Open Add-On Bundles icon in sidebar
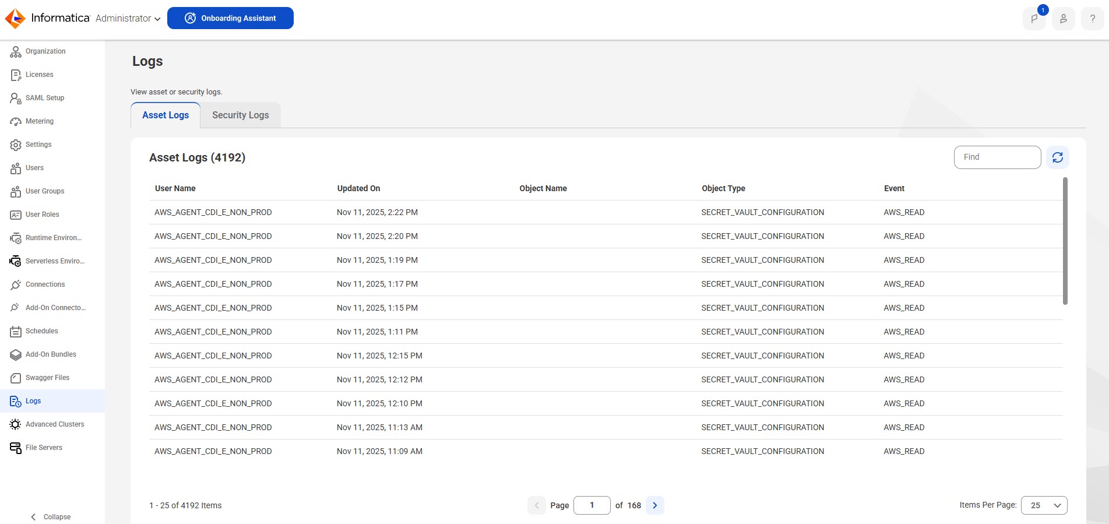Image resolution: width=1109 pixels, height=524 pixels. (x=16, y=354)
